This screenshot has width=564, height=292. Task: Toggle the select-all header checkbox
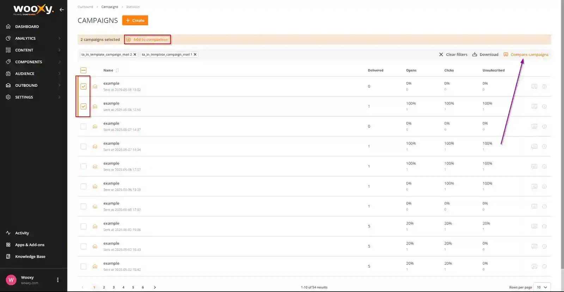point(84,70)
